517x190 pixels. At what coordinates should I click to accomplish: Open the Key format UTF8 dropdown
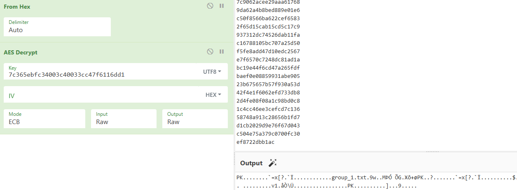click(212, 72)
